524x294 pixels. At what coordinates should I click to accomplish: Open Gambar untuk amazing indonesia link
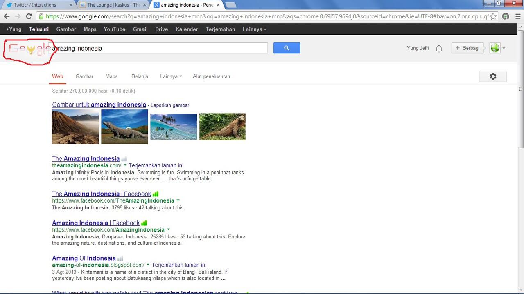pyautogui.click(x=99, y=105)
